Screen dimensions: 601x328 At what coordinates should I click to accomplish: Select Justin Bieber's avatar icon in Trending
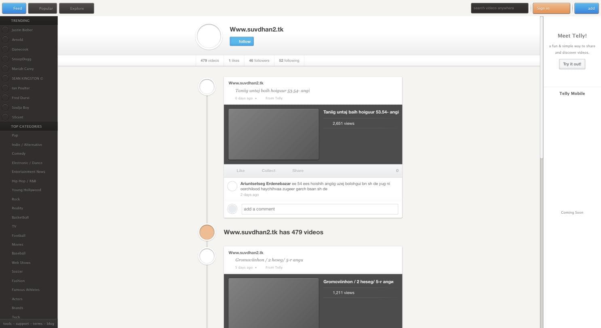coord(5,30)
